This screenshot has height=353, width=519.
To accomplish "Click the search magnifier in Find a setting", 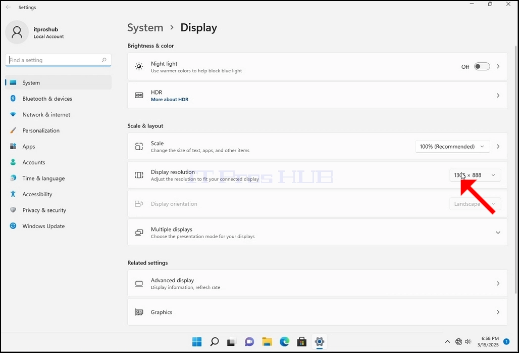I will pyautogui.click(x=104, y=60).
